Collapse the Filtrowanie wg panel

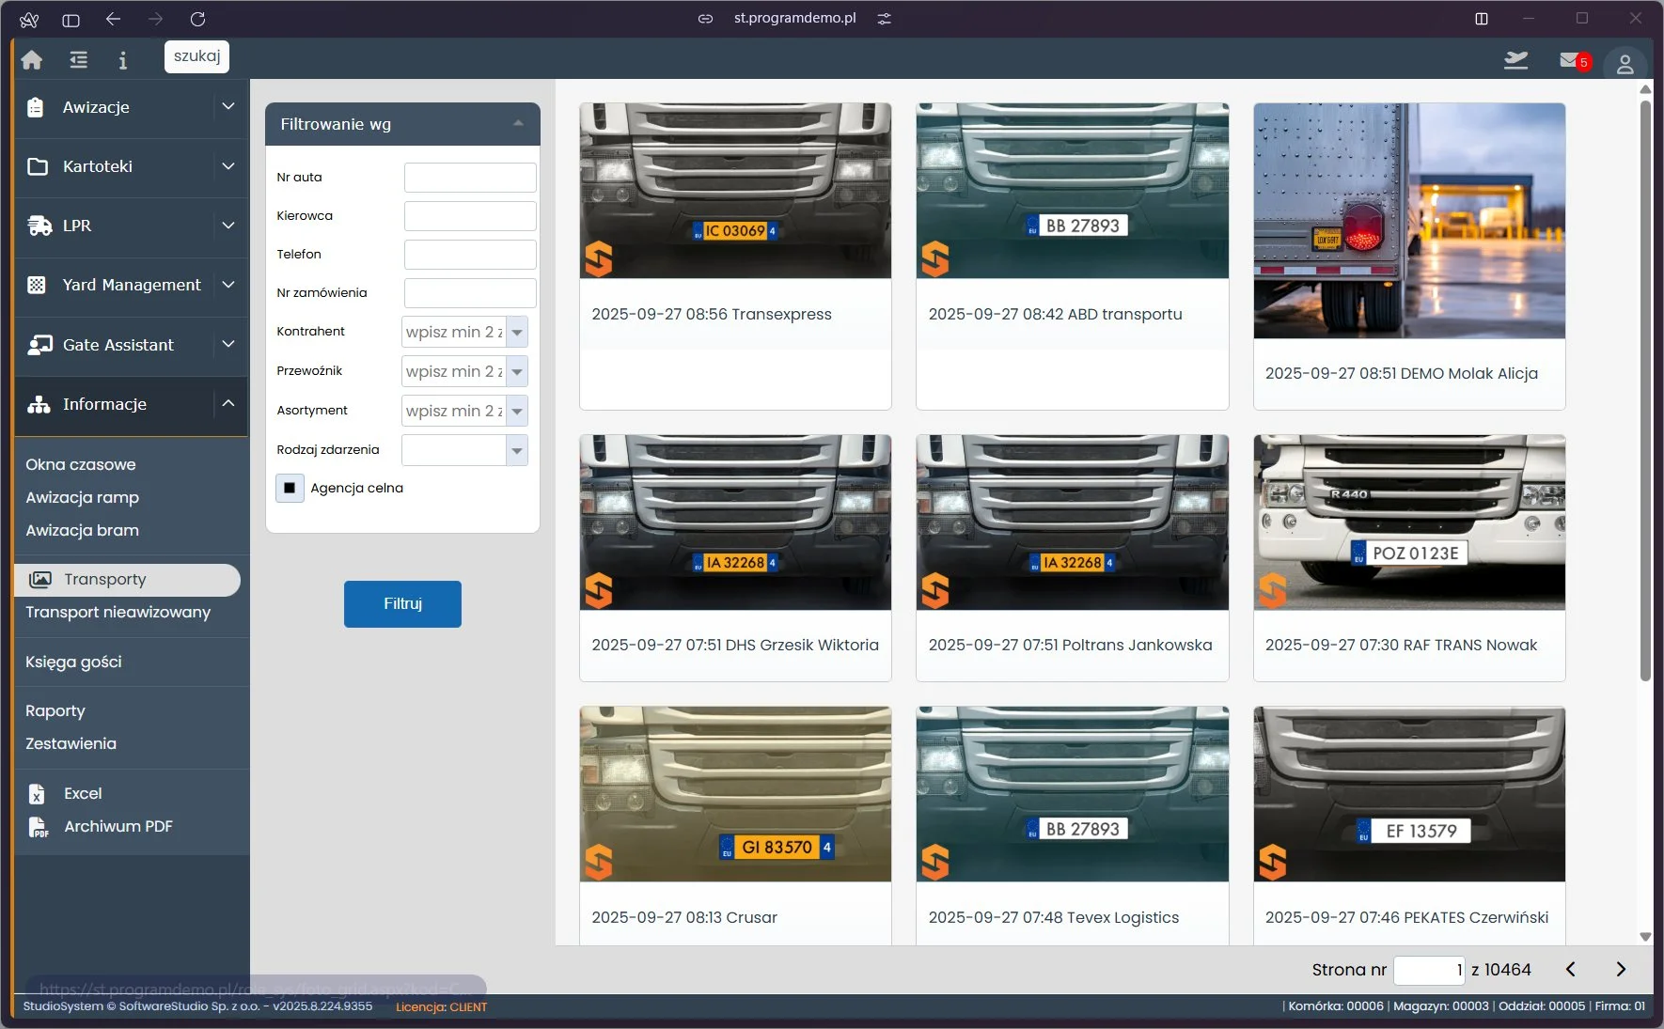(518, 124)
